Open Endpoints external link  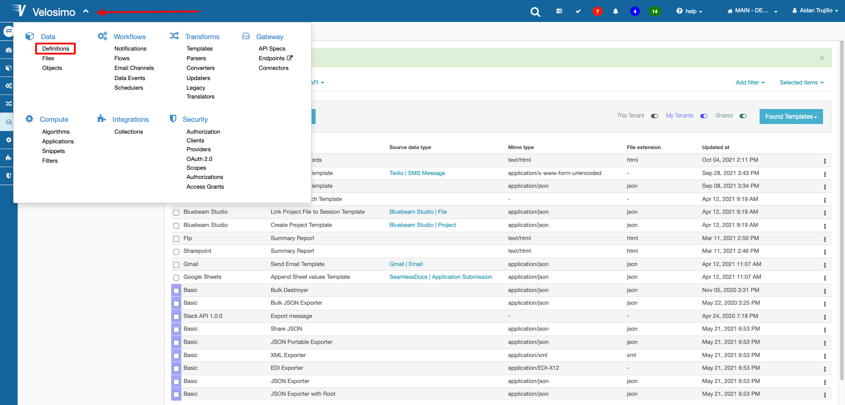click(276, 58)
